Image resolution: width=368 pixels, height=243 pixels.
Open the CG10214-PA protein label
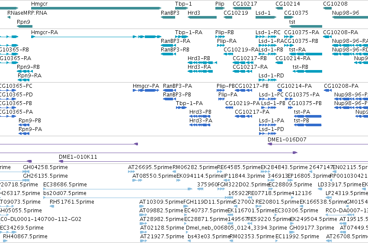[x=294, y=86]
